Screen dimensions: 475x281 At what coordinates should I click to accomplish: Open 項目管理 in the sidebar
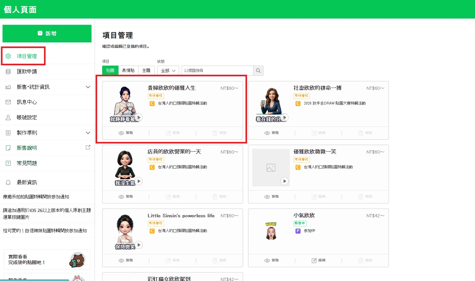(27, 56)
